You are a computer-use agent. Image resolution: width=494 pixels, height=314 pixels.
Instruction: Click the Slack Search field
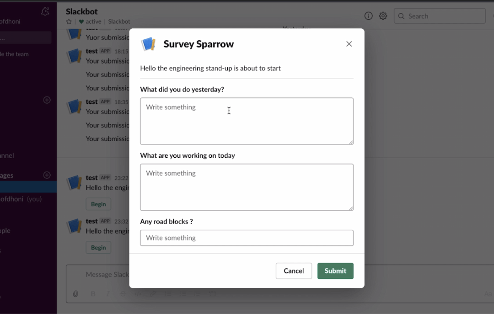pos(440,16)
